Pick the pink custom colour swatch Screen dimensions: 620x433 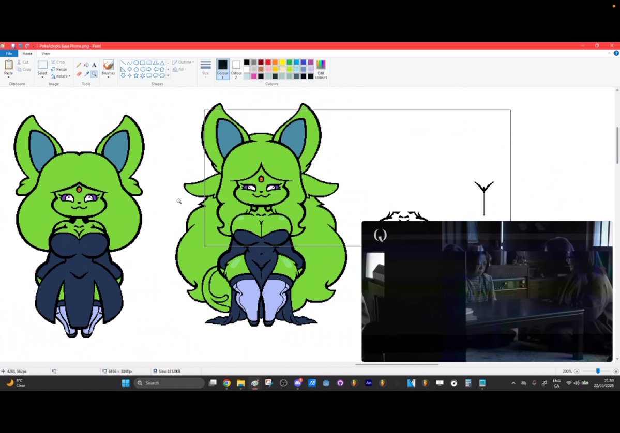pos(254,76)
